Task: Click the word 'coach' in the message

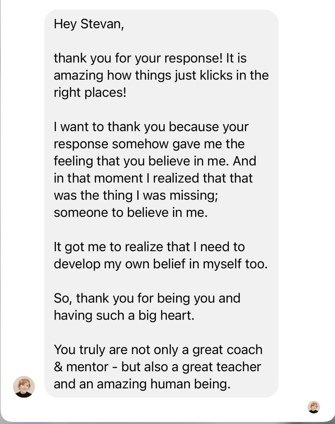Action: pos(246,350)
